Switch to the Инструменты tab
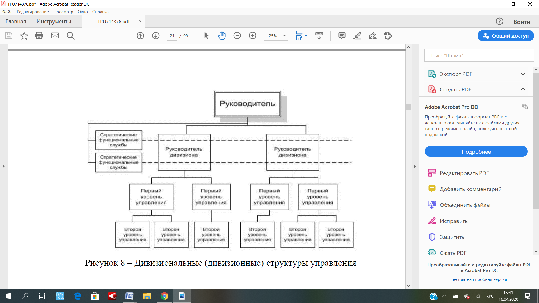 tap(54, 22)
